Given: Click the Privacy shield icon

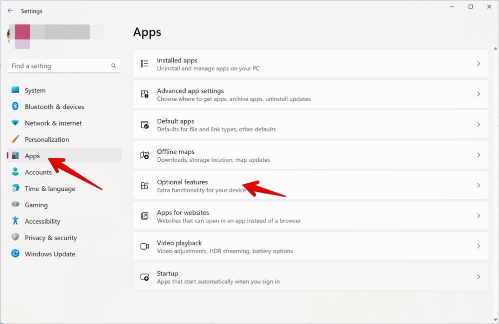Looking at the screenshot, I should (15, 237).
